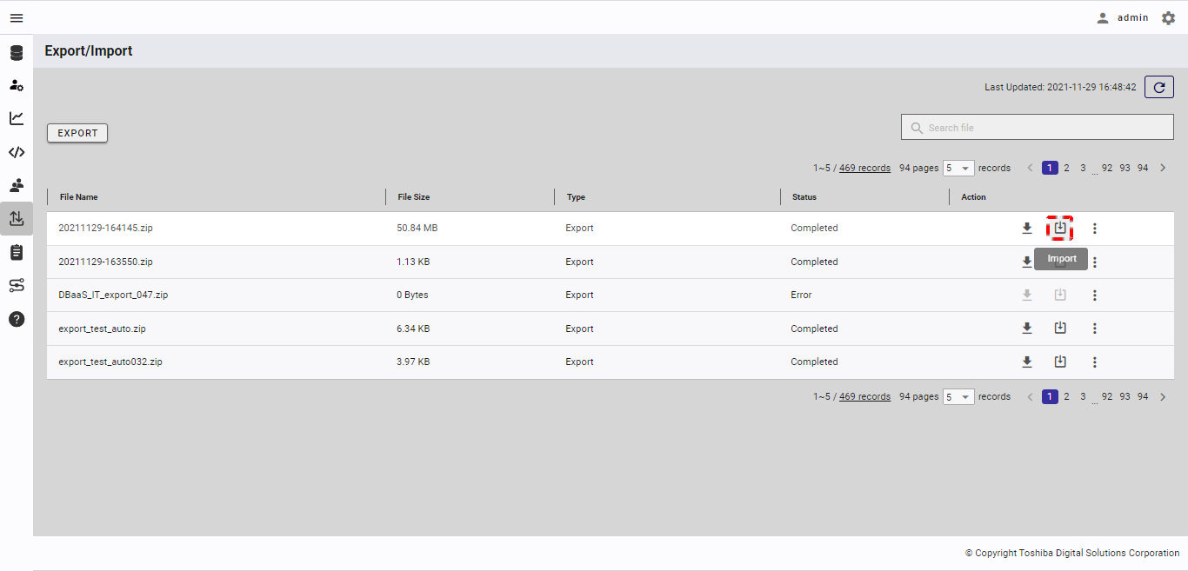
Task: Open more options for DBaaS_IT_export_047.zip
Action: [1095, 295]
